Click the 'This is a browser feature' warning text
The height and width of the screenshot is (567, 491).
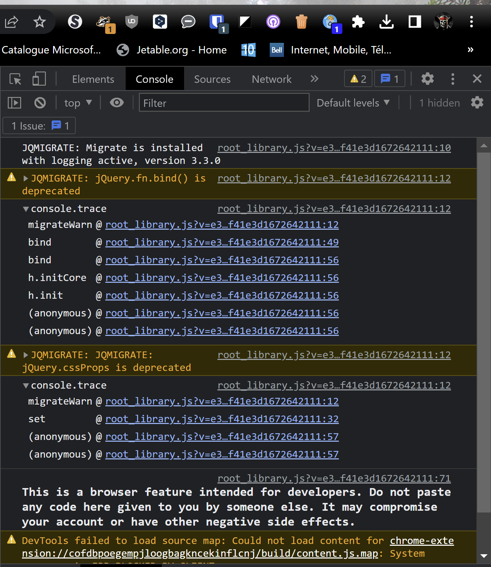(x=236, y=507)
